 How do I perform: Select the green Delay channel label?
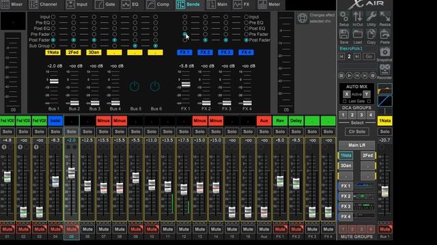(296, 121)
